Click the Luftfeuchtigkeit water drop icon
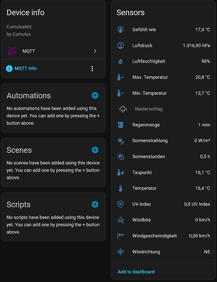The width and height of the screenshot is (217, 282). pyautogui.click(x=120, y=61)
